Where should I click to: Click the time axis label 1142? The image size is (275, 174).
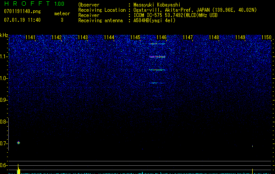tap(56, 37)
